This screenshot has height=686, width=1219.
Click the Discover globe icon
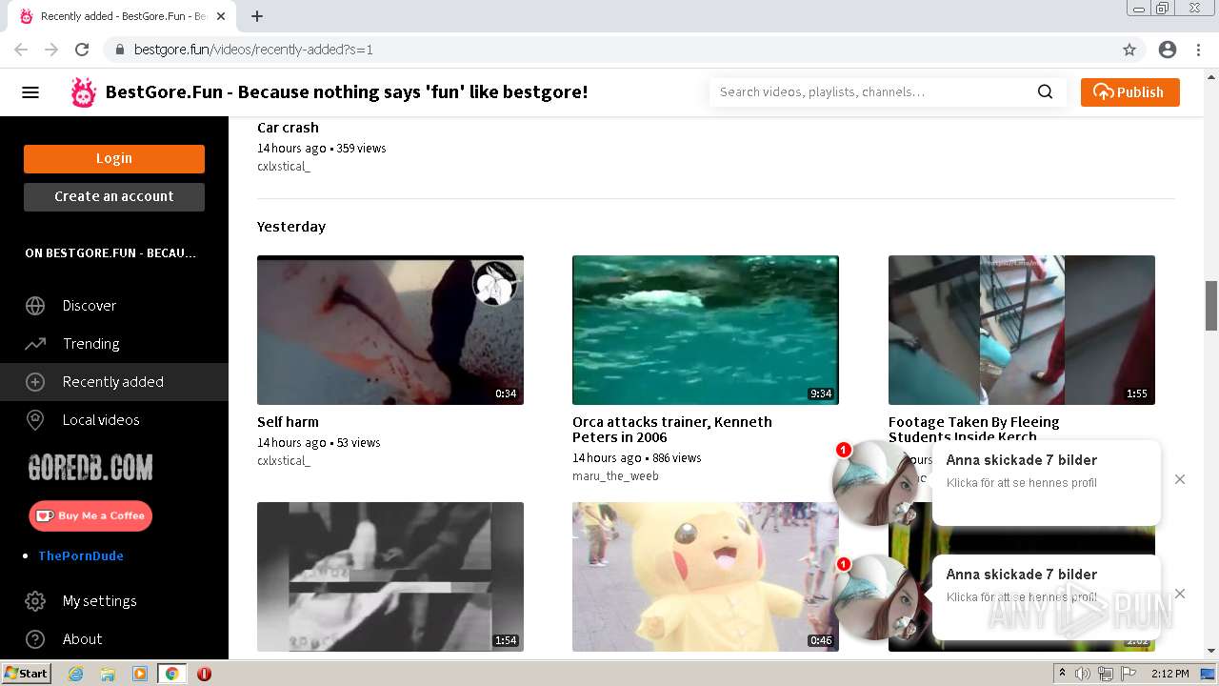[35, 306]
